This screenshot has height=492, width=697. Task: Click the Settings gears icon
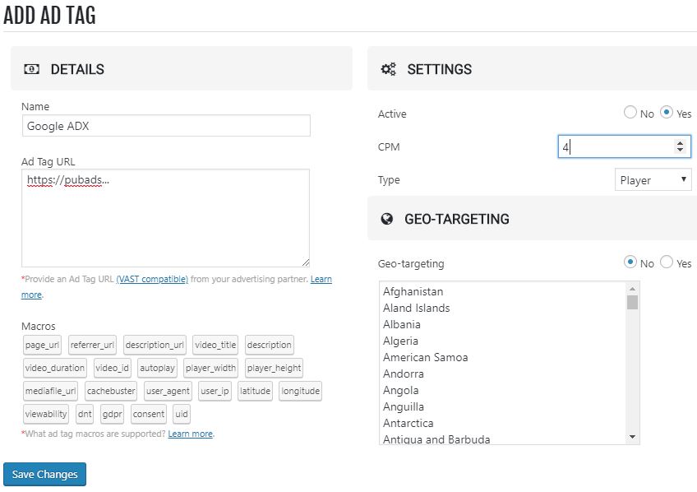389,69
